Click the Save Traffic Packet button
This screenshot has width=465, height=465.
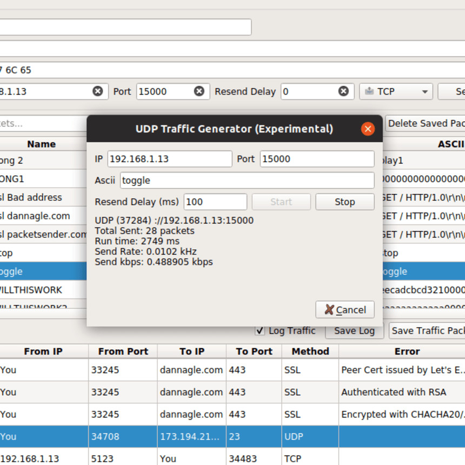coord(427,330)
